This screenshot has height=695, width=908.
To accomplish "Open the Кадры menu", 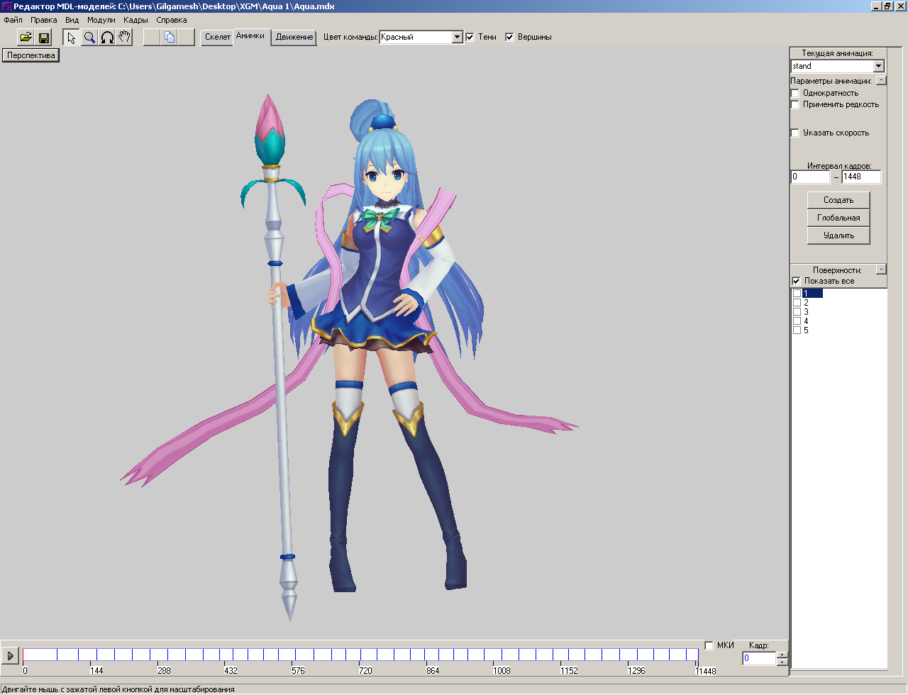I will coord(135,20).
